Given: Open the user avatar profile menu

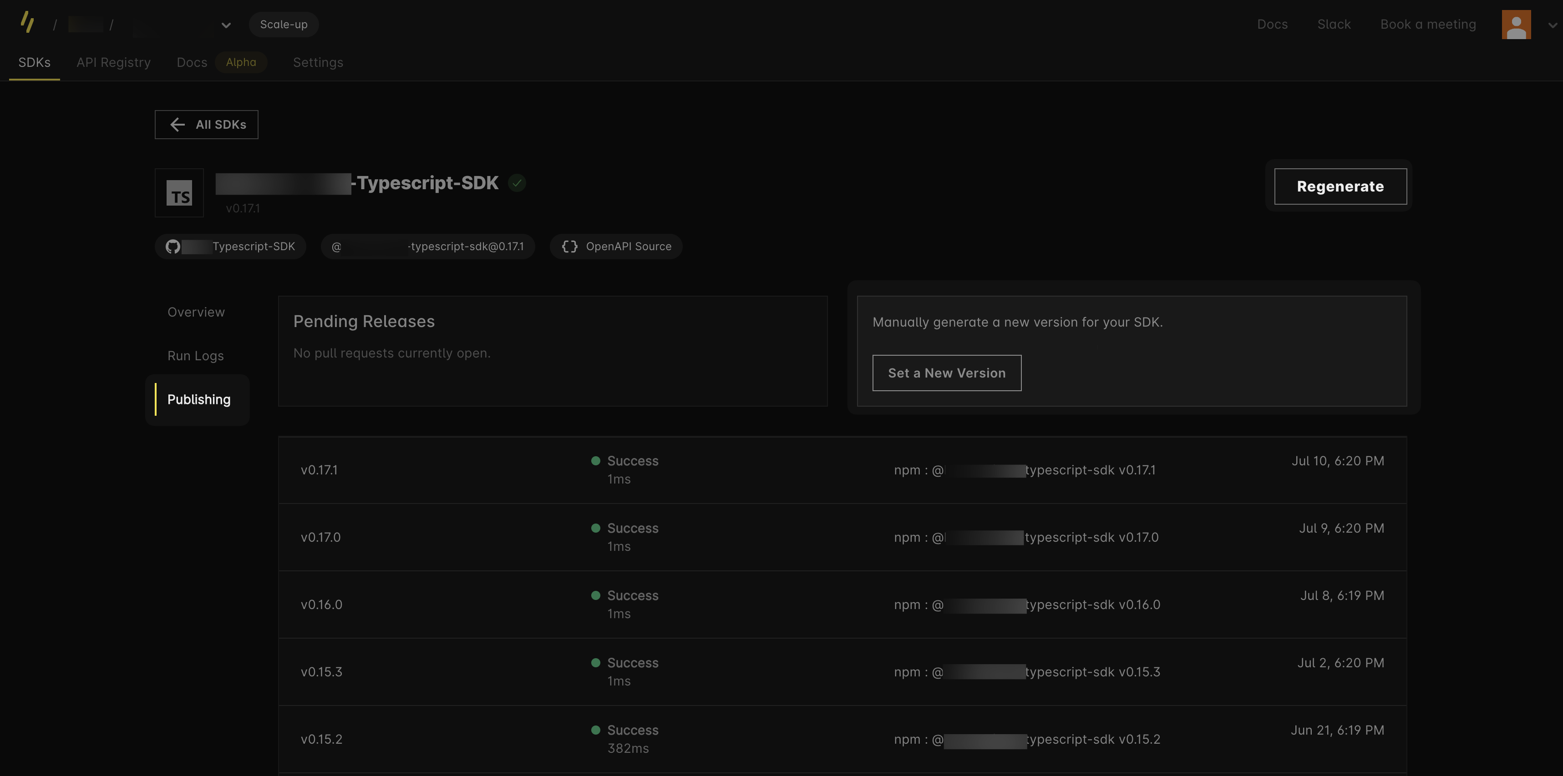Looking at the screenshot, I should tap(1516, 25).
